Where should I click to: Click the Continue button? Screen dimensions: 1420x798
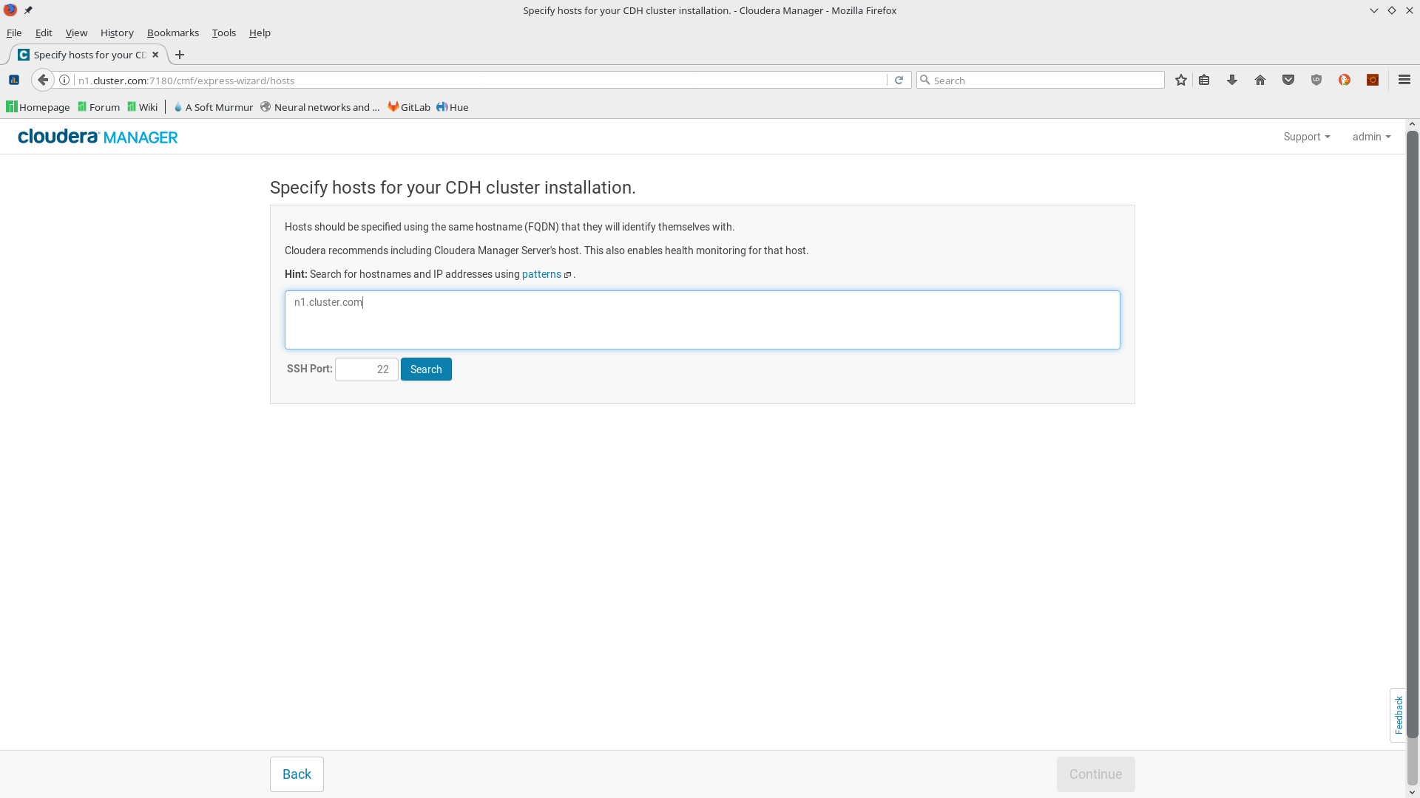(1095, 774)
